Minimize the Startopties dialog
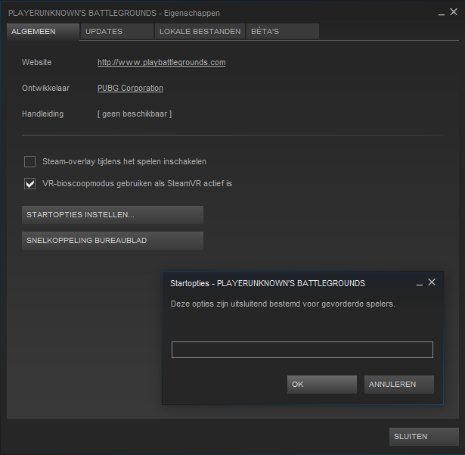This screenshot has width=465, height=455. click(x=420, y=284)
